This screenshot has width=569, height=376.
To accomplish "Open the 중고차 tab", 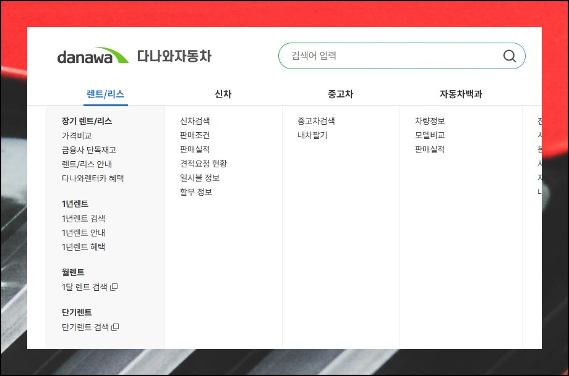I will pyautogui.click(x=340, y=94).
